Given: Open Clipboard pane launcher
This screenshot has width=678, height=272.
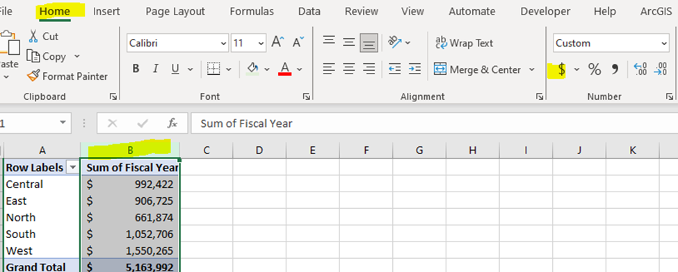Looking at the screenshot, I should [113, 96].
